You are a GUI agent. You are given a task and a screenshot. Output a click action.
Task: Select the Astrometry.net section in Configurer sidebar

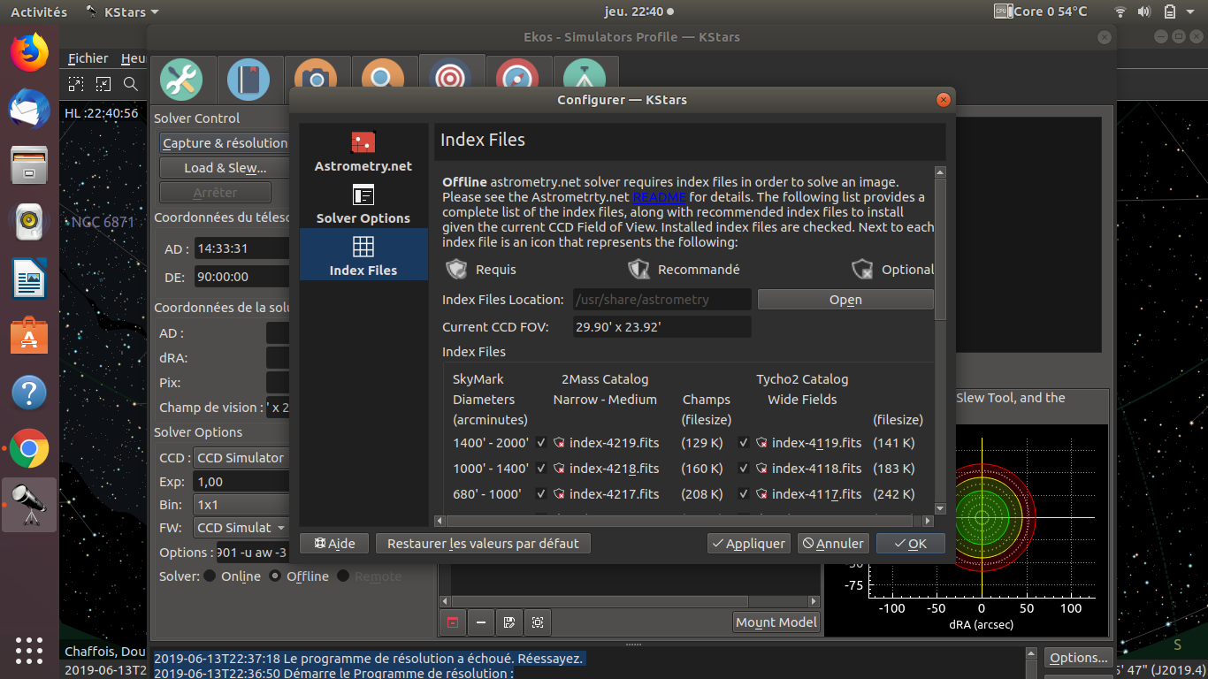coord(363,151)
